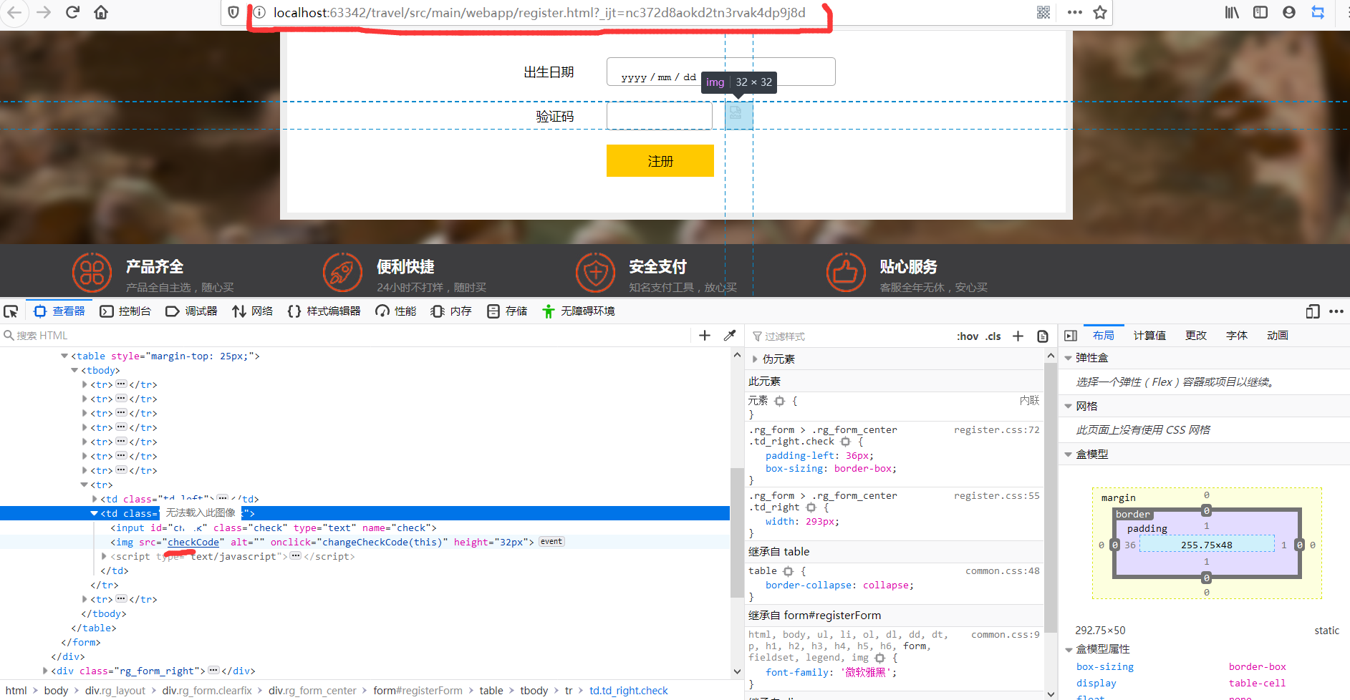Open the Accessibility tab
The height and width of the screenshot is (700, 1350).
point(579,311)
